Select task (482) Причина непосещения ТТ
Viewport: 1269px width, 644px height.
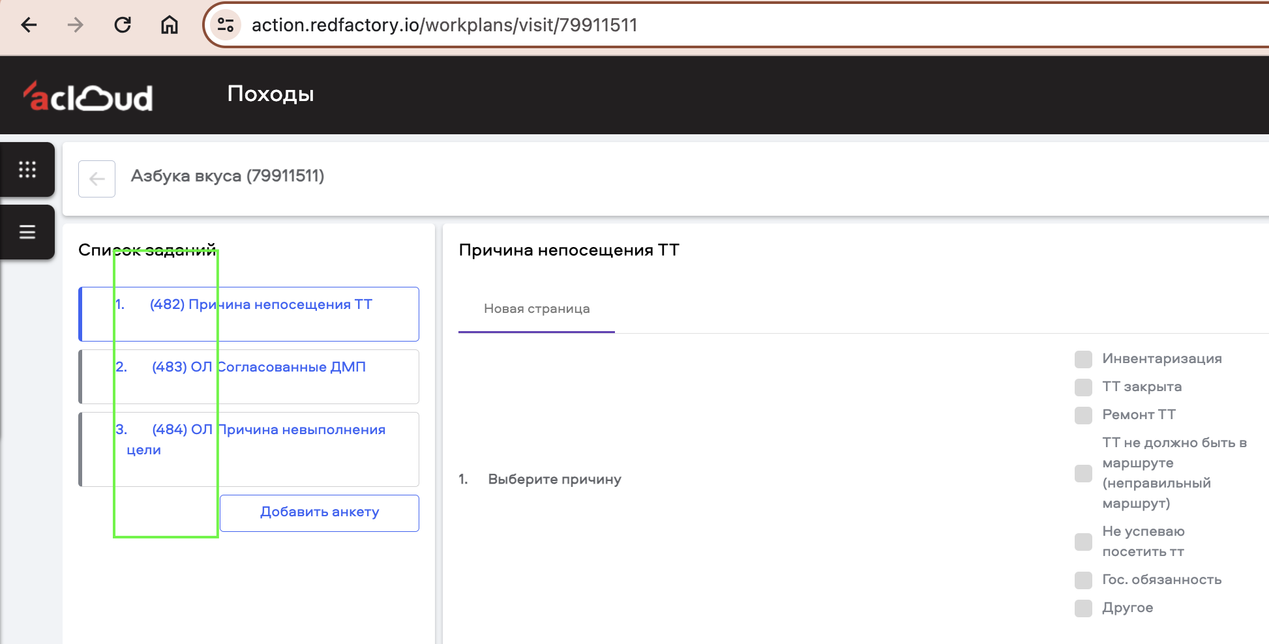(x=248, y=314)
